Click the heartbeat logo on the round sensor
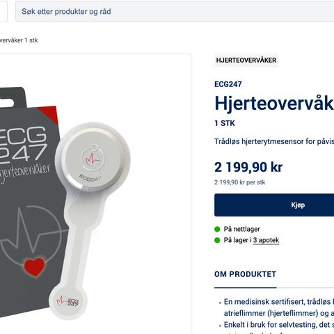 [x=92, y=158]
